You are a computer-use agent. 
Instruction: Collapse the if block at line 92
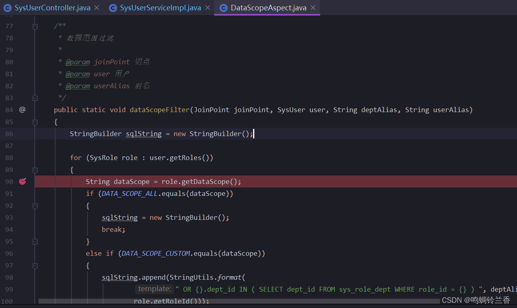pyautogui.click(x=35, y=206)
